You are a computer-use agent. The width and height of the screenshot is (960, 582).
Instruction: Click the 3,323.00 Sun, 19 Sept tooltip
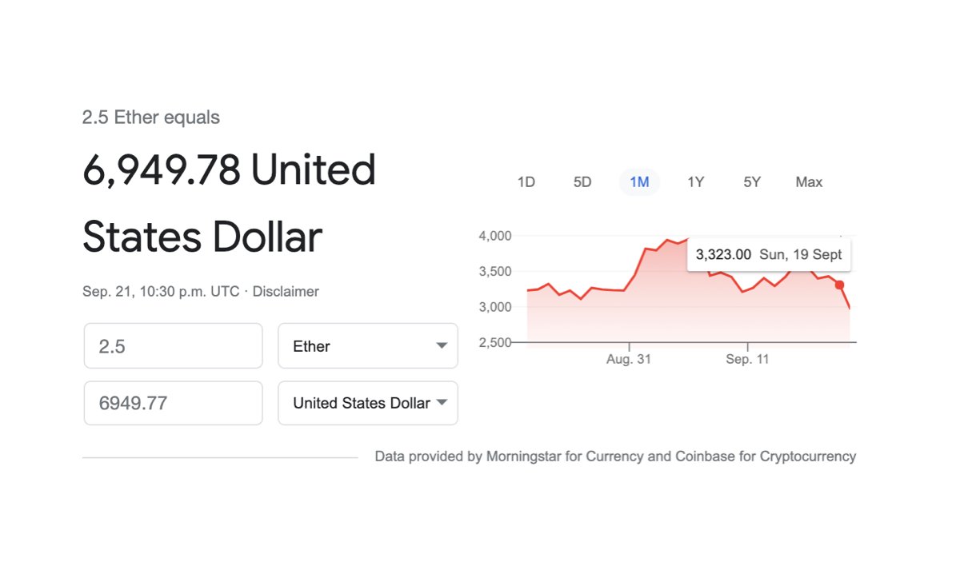pyautogui.click(x=768, y=255)
